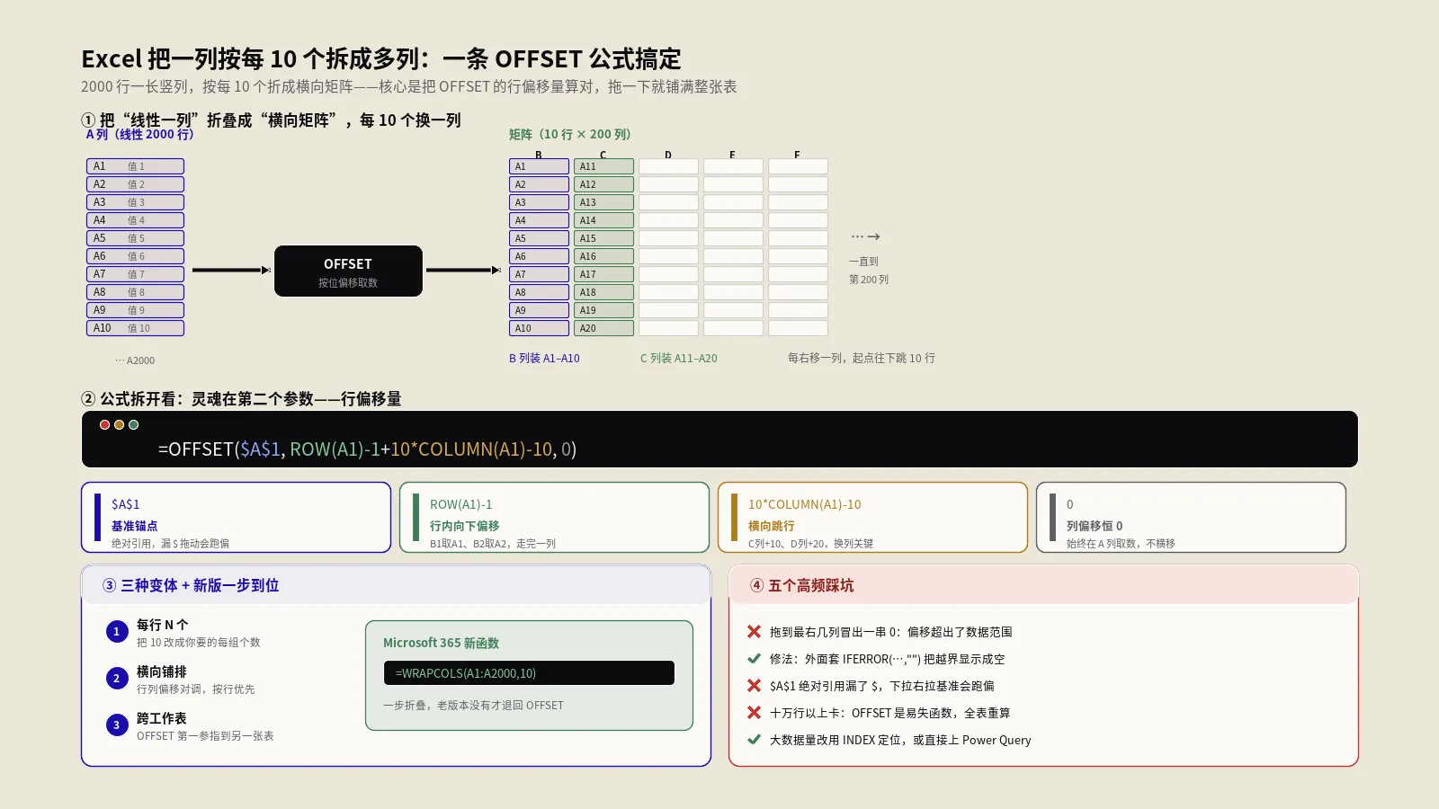
Task: Click the green check beside 大数据量改用 INDEX
Action: [x=754, y=740]
